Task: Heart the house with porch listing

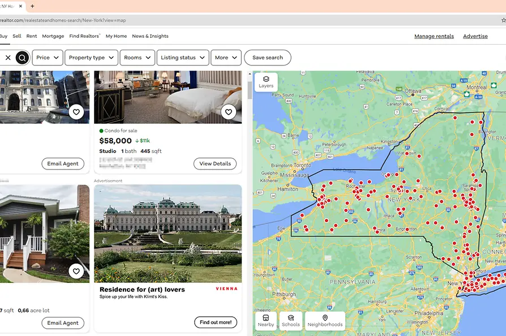Action: click(76, 271)
